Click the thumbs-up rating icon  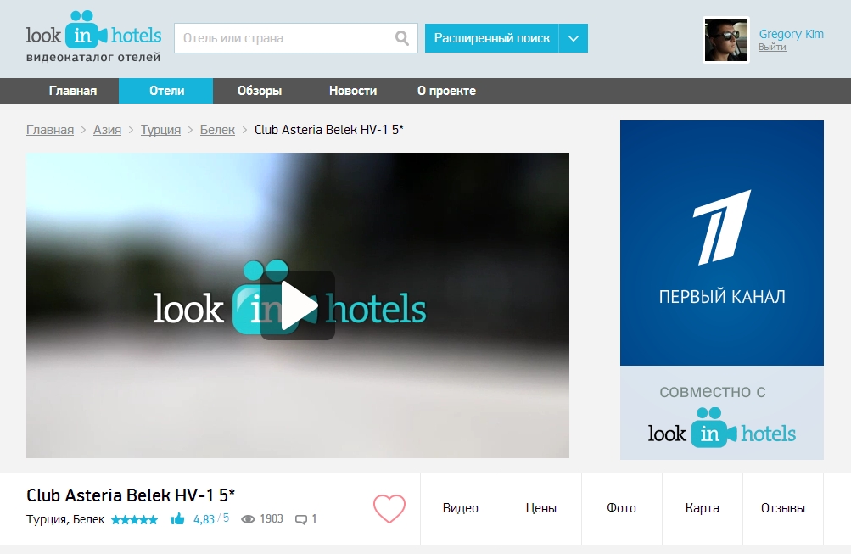[177, 519]
